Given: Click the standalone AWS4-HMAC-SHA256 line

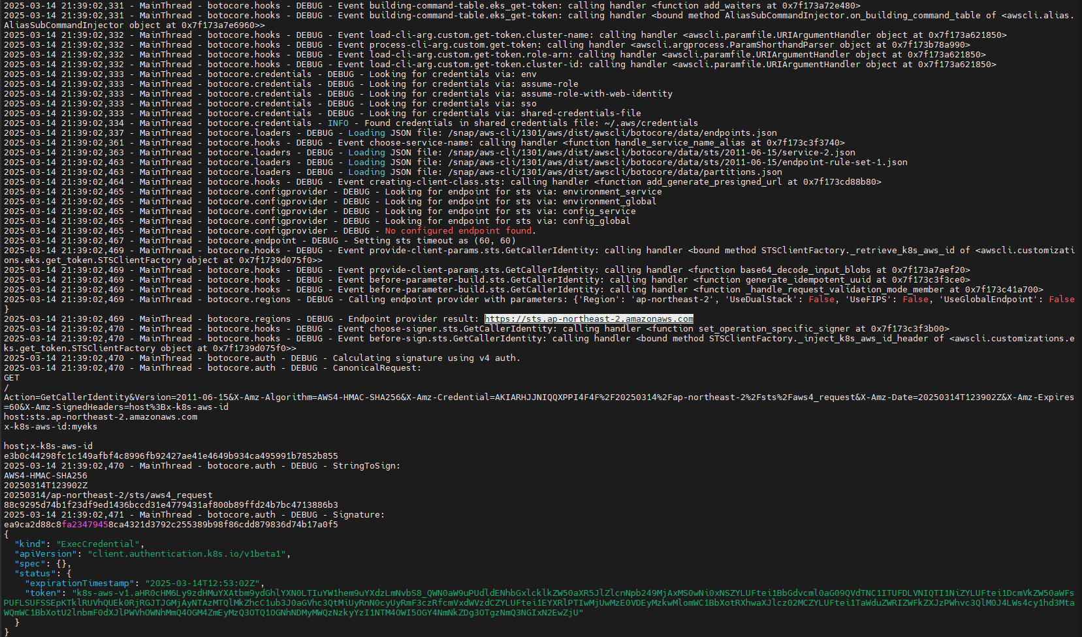Looking at the screenshot, I should (x=46, y=475).
